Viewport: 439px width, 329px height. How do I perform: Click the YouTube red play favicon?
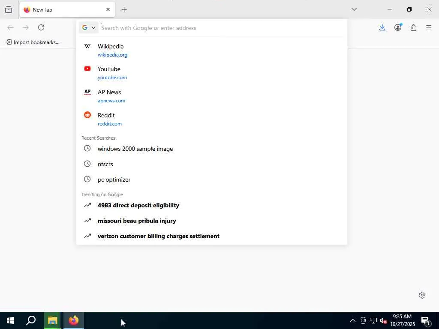coord(87,69)
